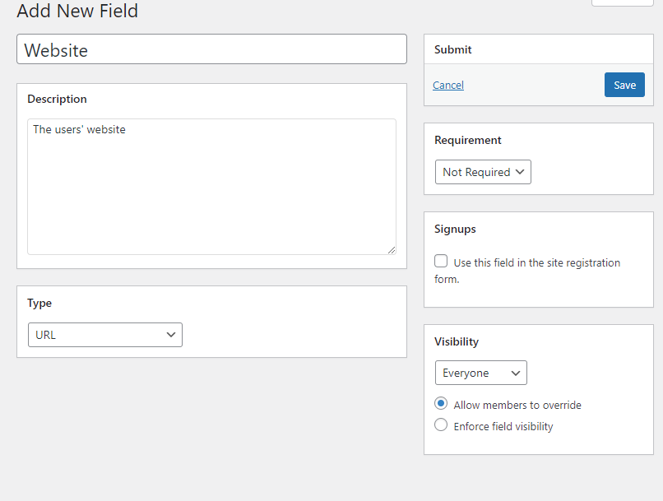Select Allow members to override

point(441,404)
